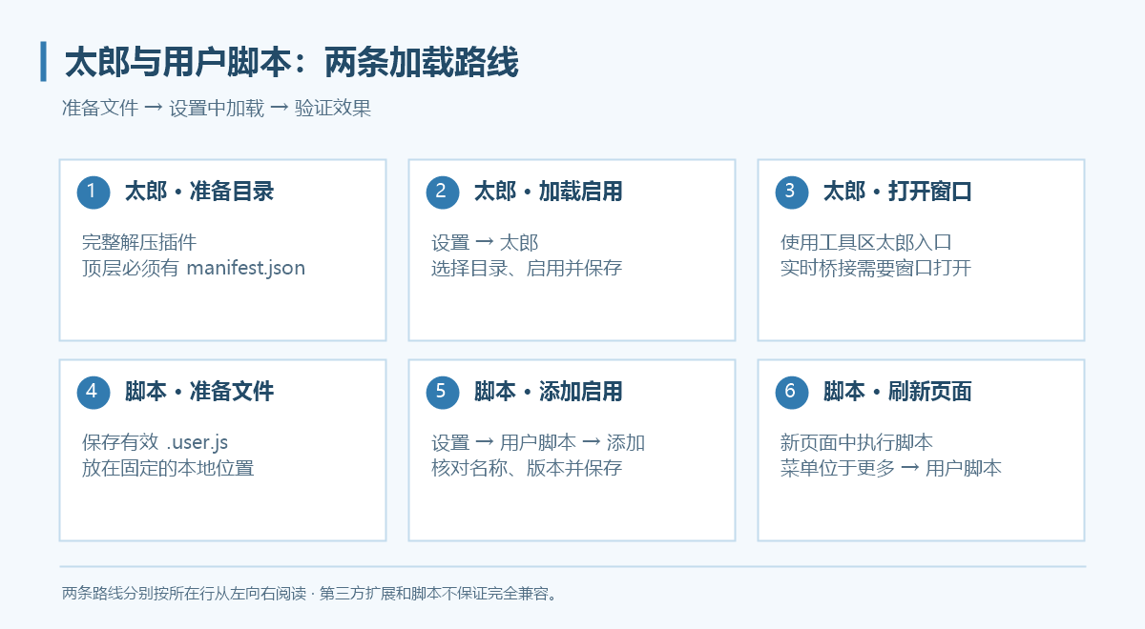Click the number 2 circle badge
Viewport: 1145px width, 629px height.
click(443, 192)
